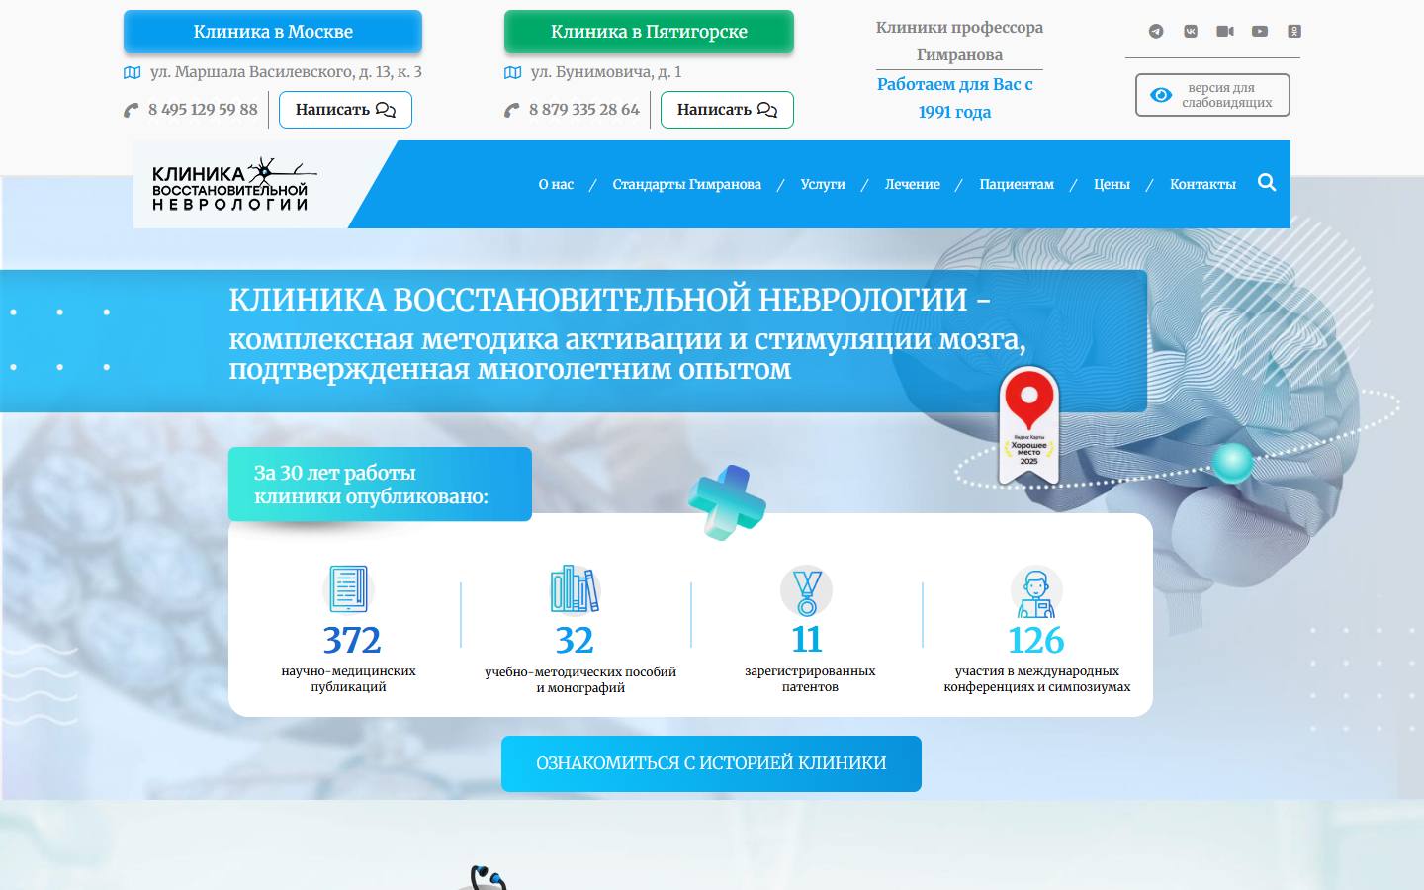Click the books icon above 32

click(x=576, y=589)
